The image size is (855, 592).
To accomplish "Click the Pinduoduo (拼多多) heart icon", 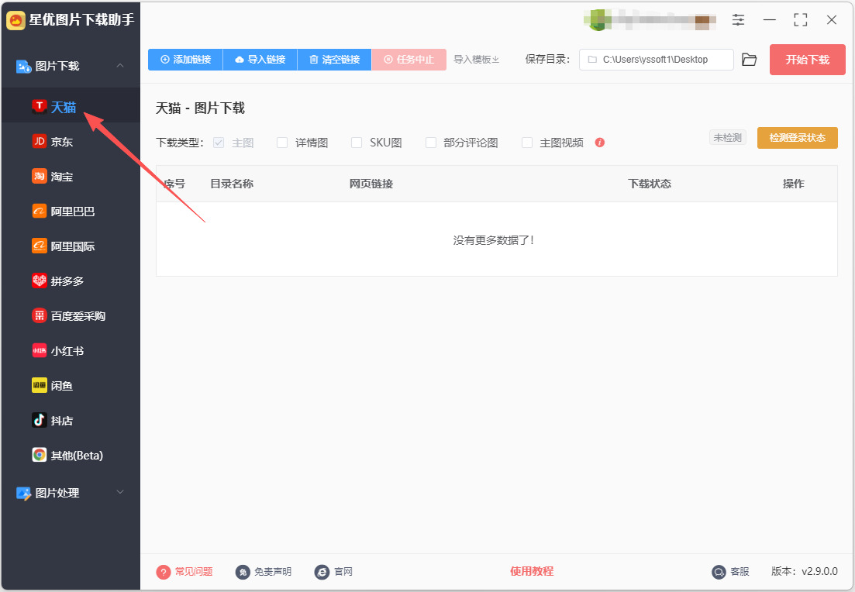I will tap(40, 281).
